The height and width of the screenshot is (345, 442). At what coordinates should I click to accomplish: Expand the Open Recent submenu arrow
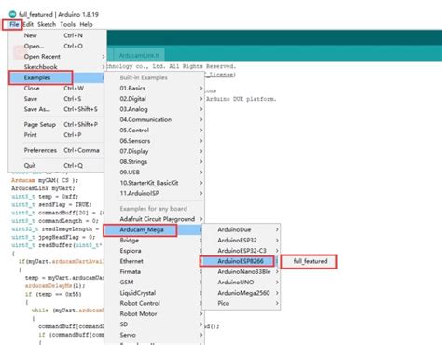click(104, 57)
